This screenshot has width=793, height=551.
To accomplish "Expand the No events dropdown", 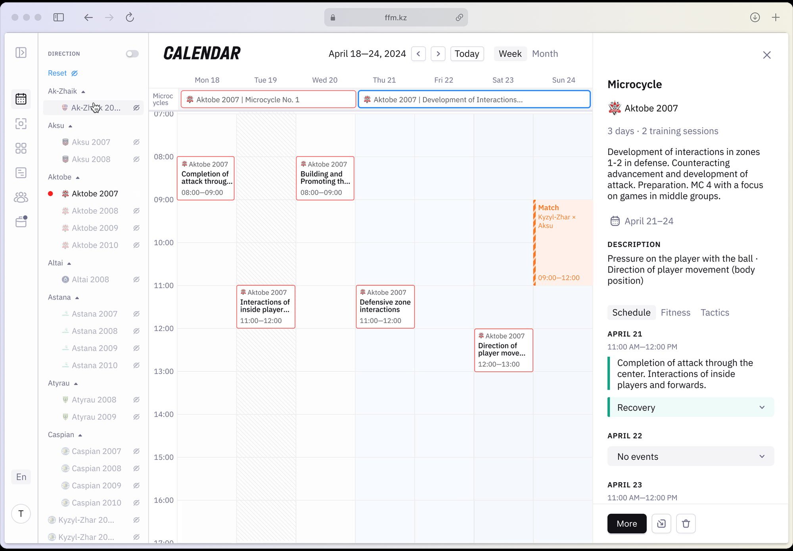I will [x=691, y=457].
